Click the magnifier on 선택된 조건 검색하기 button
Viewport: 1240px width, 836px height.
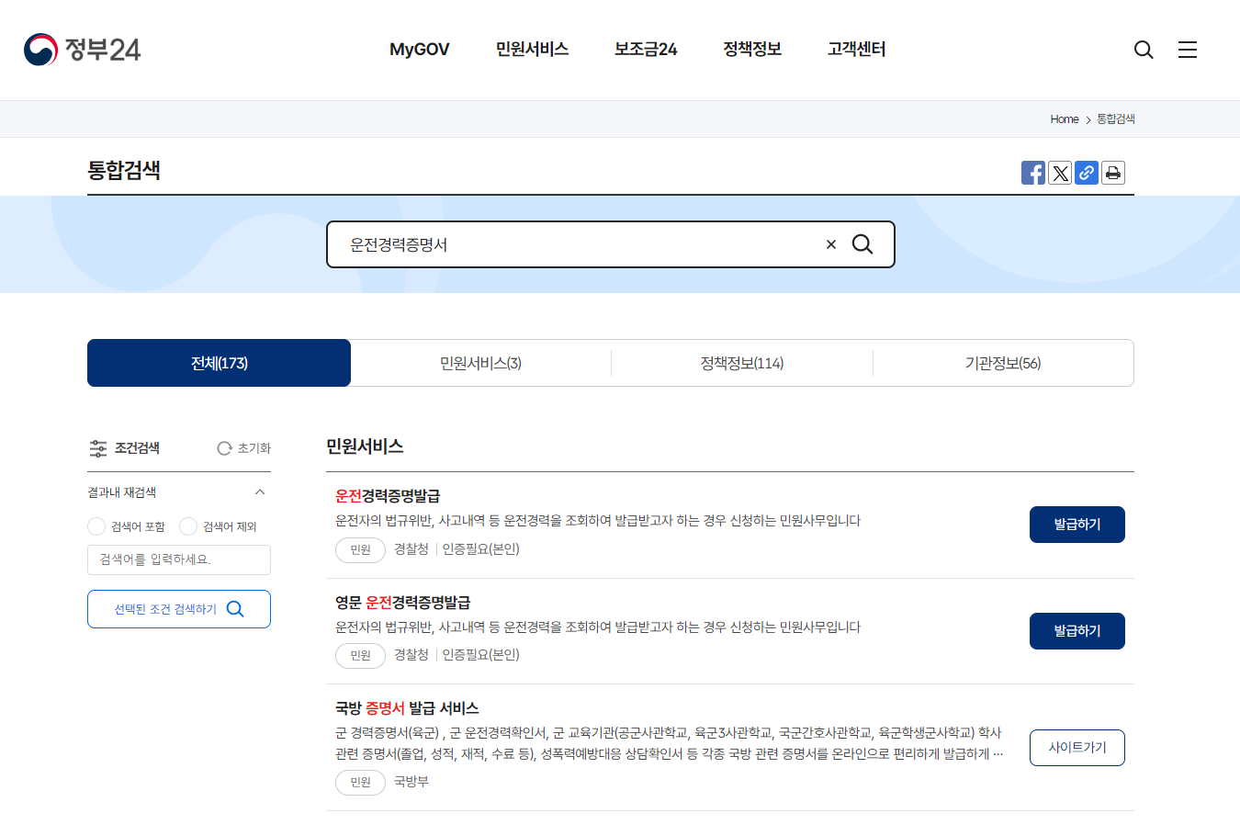(236, 608)
